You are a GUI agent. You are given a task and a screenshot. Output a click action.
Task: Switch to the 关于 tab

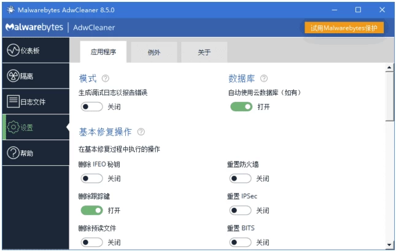pyautogui.click(x=204, y=52)
